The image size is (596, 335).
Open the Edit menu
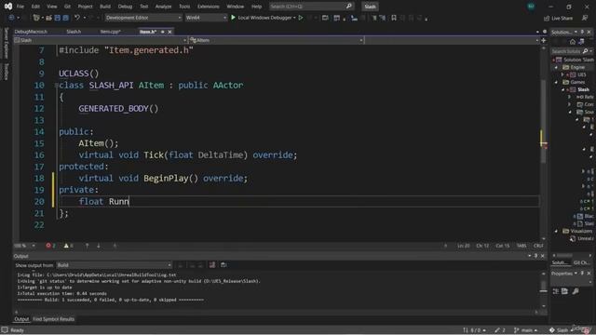pyautogui.click(x=35, y=7)
